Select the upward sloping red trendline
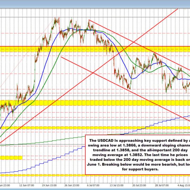Image resolution: width=190 pixels, height=190 pixels. pyautogui.click(x=89, y=76)
